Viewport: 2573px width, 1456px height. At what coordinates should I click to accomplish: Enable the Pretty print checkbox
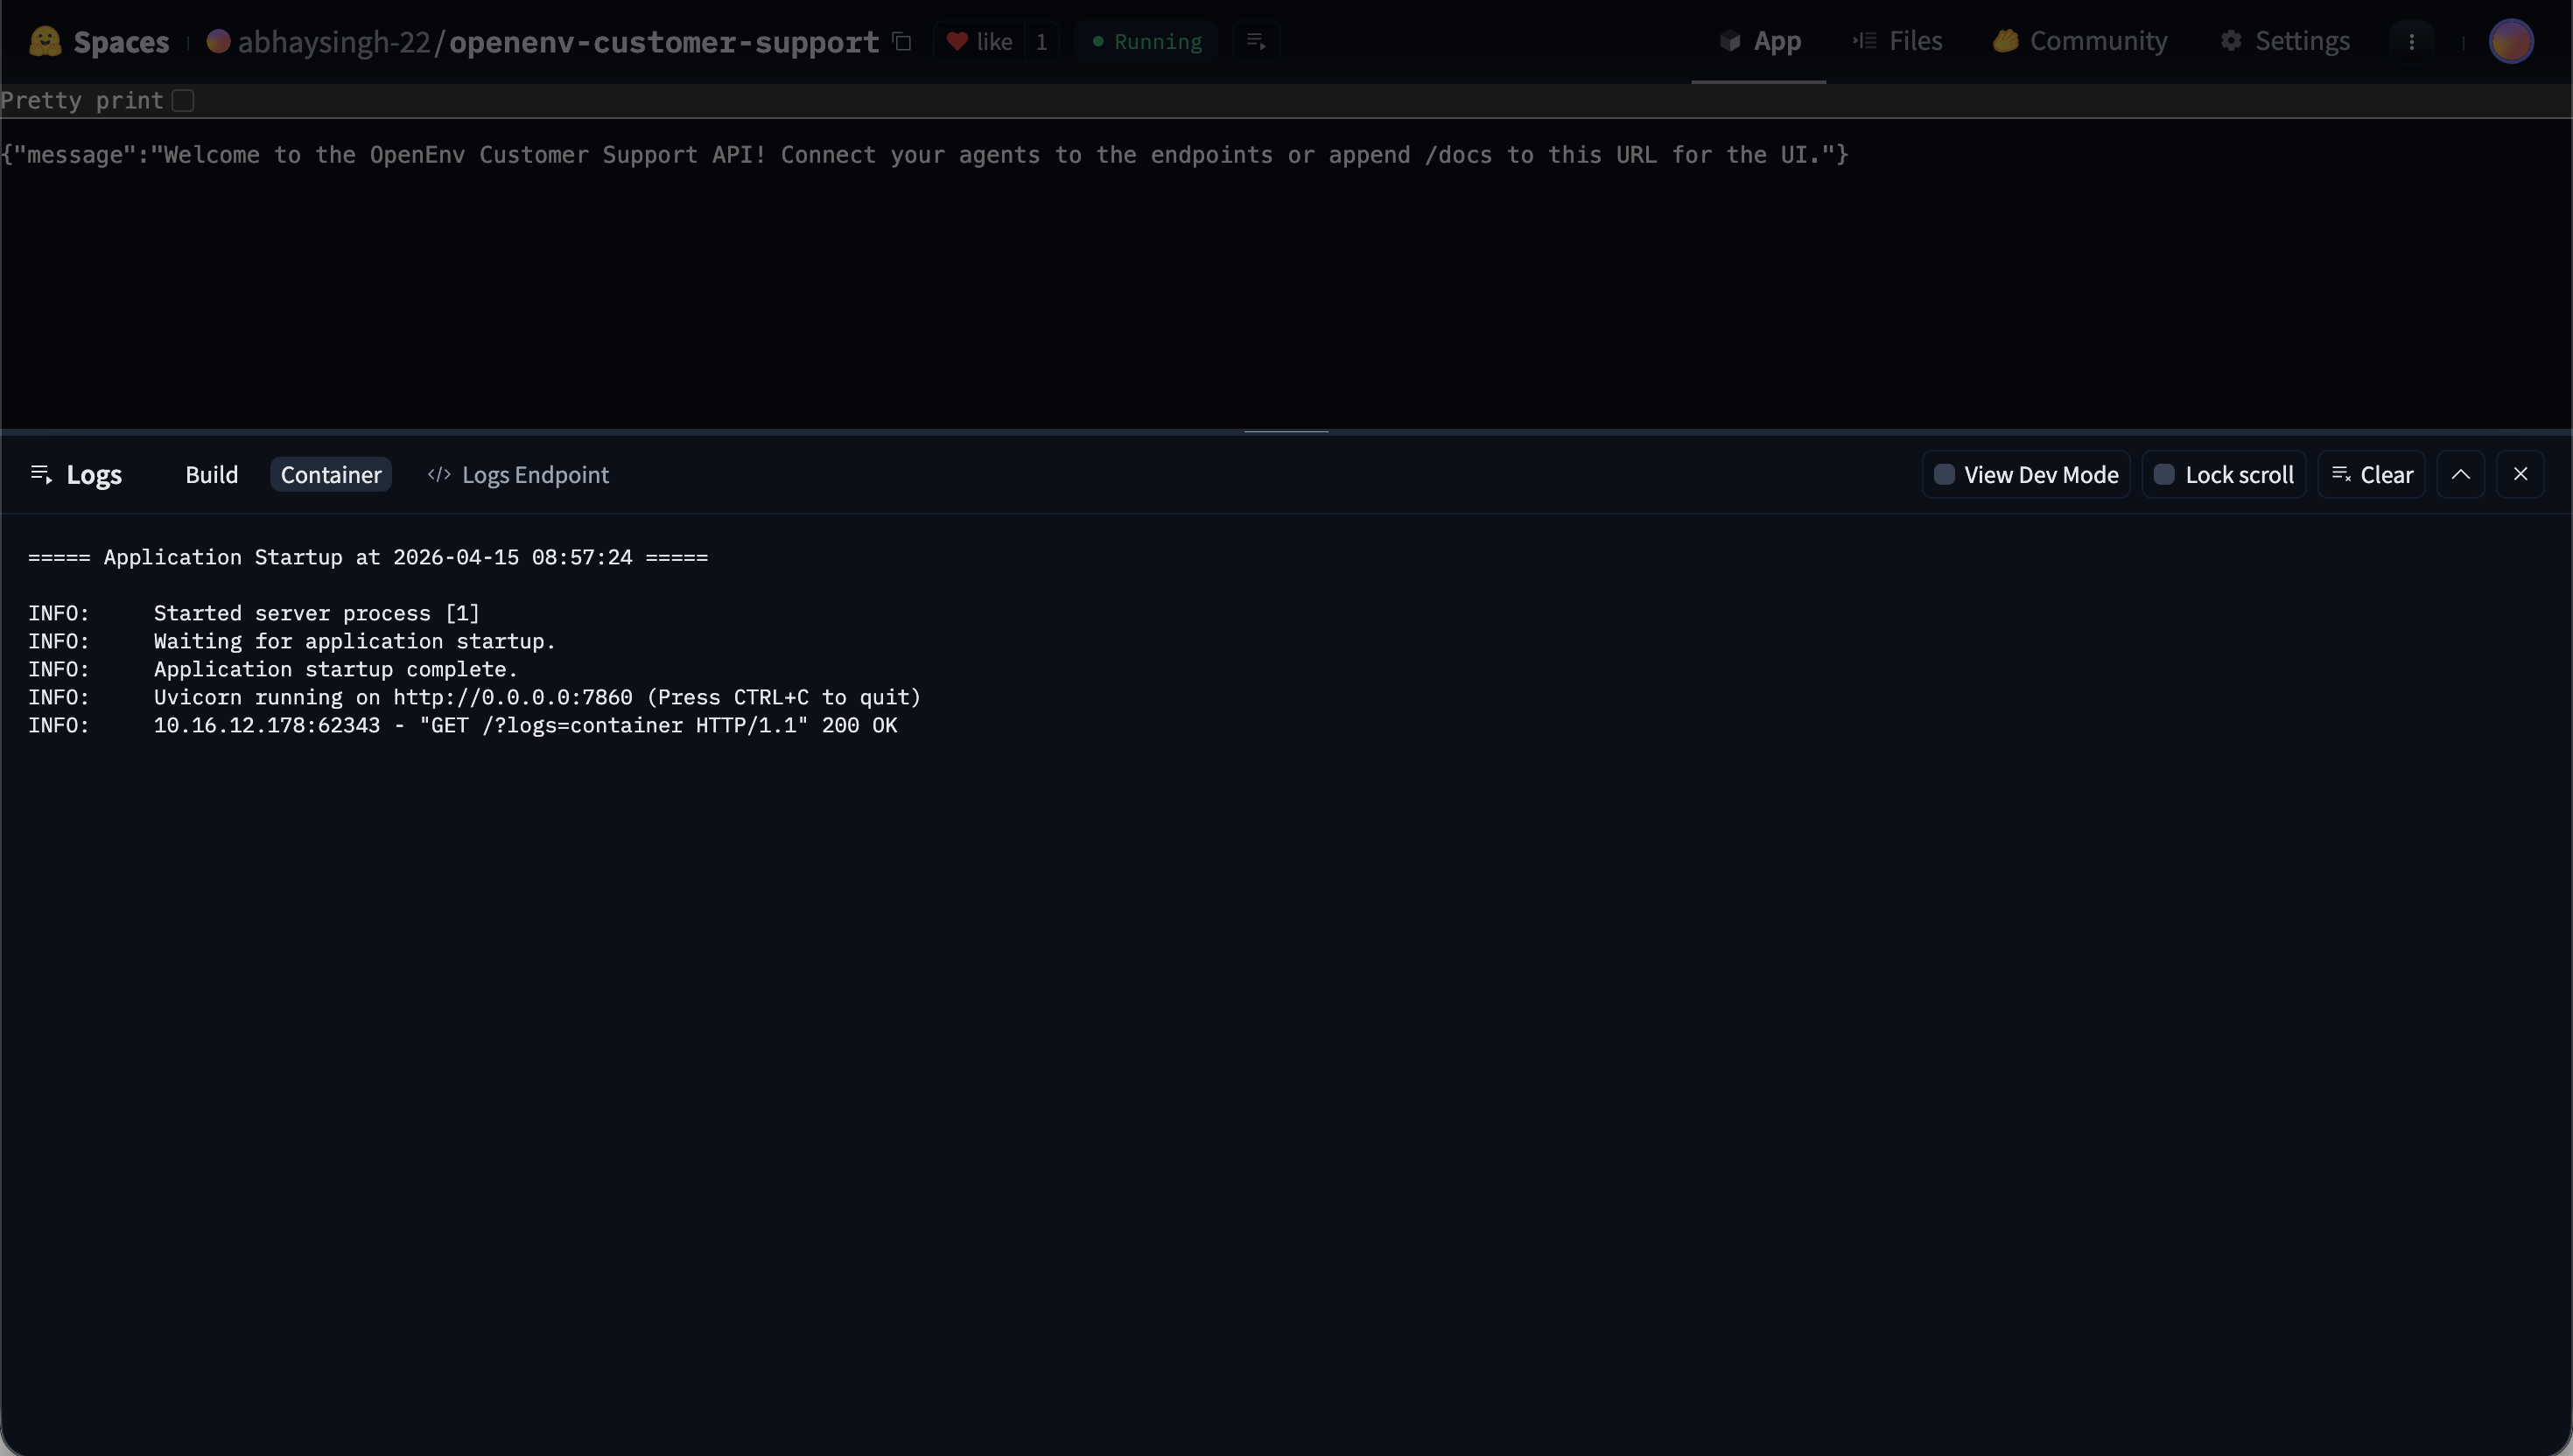183,100
